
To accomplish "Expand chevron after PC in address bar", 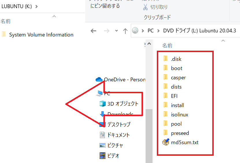I will 159,31.
